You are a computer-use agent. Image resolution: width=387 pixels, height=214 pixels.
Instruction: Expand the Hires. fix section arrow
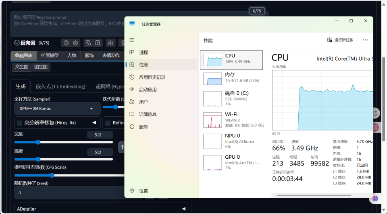(x=94, y=123)
